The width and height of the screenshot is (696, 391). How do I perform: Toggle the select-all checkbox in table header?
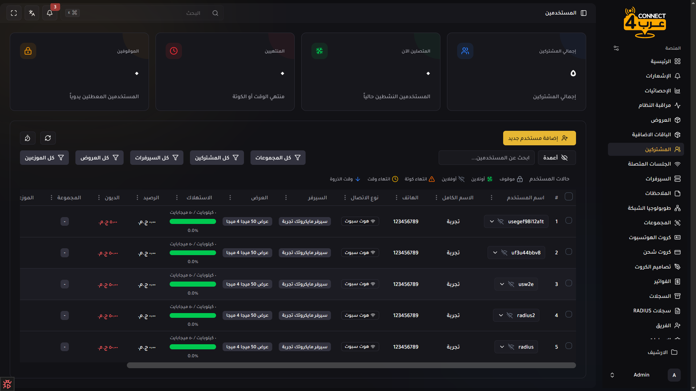(569, 196)
